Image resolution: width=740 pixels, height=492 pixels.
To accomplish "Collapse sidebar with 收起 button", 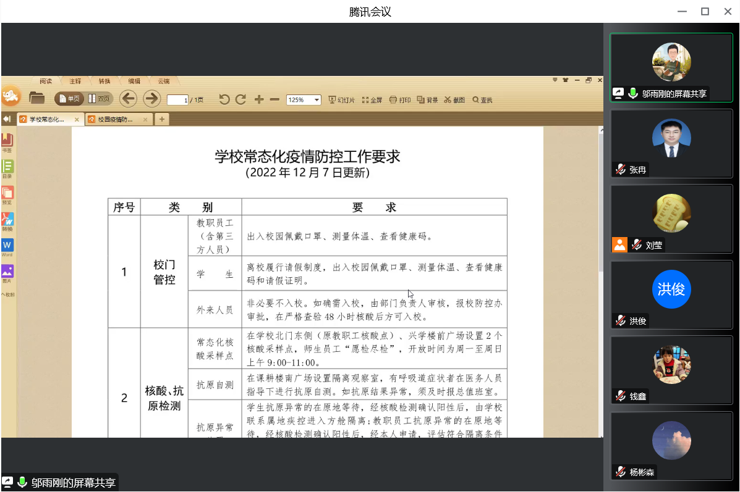I will 7,294.
